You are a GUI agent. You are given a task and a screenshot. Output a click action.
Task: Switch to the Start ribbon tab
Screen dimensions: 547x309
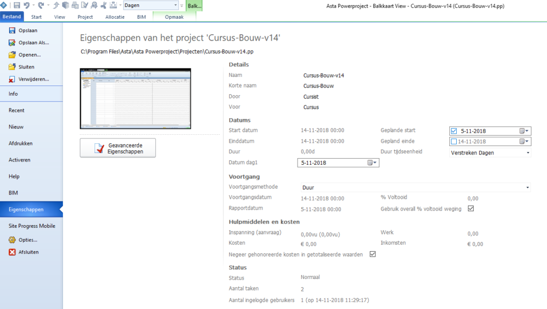36,17
